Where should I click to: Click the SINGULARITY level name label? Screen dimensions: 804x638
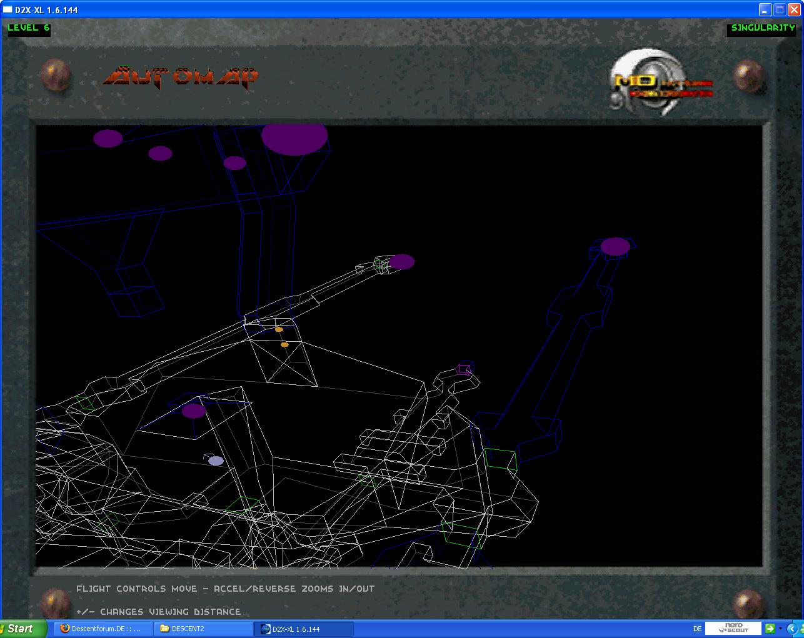click(x=762, y=28)
